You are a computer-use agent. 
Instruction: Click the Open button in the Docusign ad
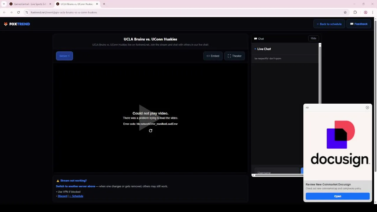(x=338, y=196)
